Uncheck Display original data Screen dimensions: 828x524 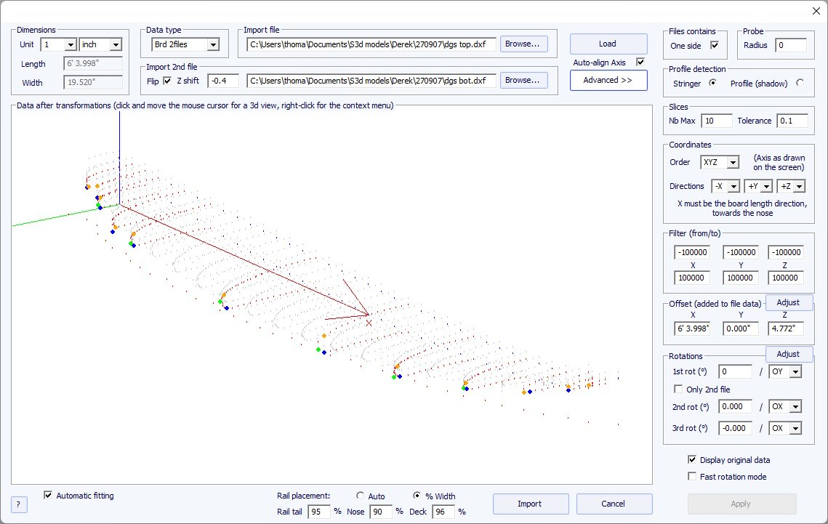point(692,460)
